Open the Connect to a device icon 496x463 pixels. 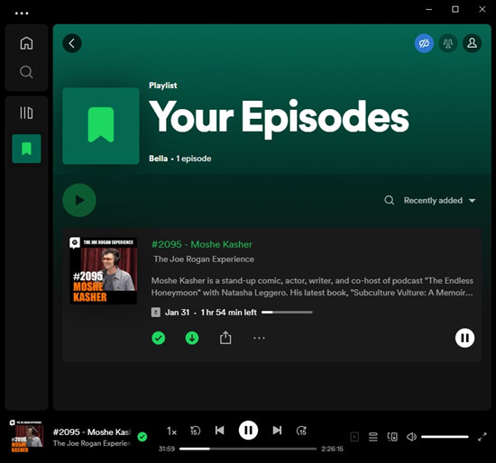(392, 437)
